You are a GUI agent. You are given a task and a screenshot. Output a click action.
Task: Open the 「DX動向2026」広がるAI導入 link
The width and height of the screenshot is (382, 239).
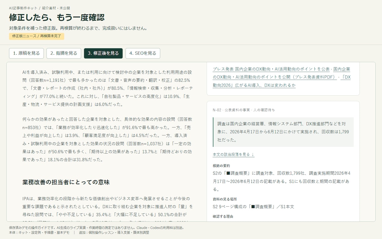pyautogui.click(x=282, y=81)
